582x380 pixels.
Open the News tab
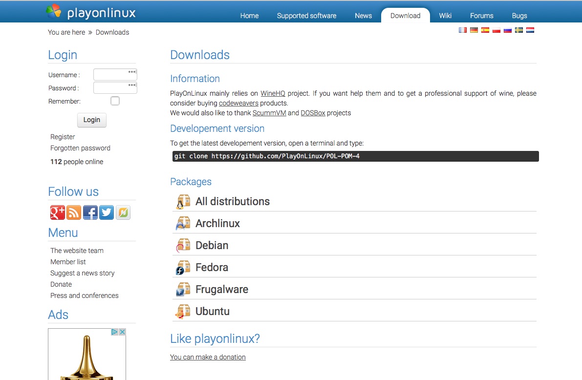[364, 16]
